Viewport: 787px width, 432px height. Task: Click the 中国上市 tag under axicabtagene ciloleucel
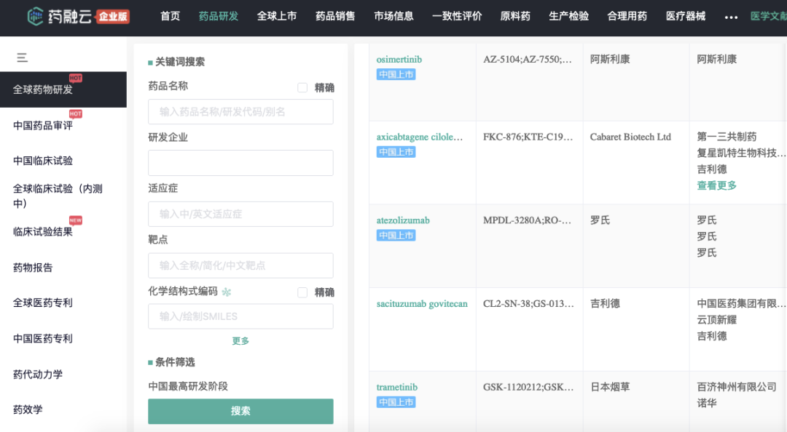click(x=396, y=152)
